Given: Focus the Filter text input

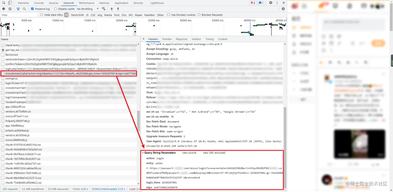Looking at the screenshot, I should (19, 15).
